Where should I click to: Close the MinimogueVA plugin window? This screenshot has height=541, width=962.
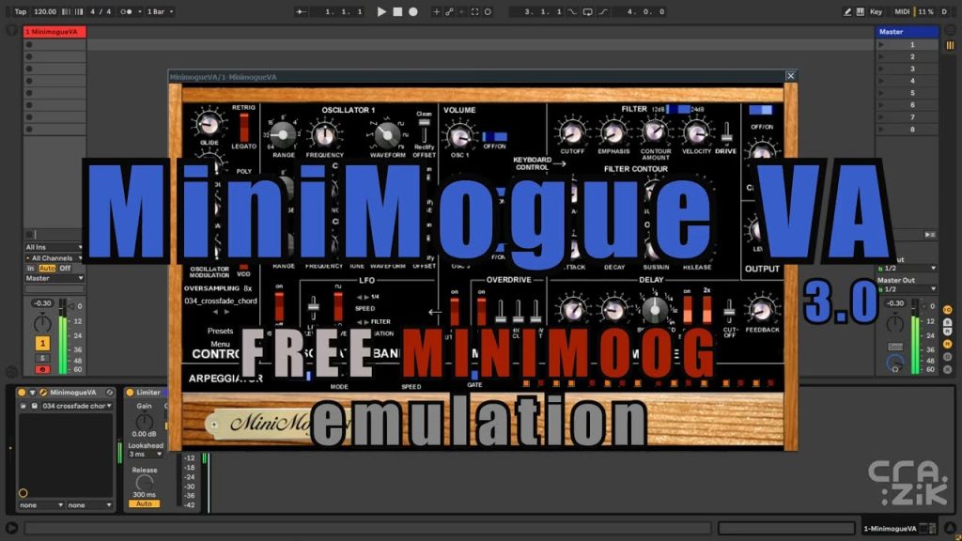click(791, 76)
